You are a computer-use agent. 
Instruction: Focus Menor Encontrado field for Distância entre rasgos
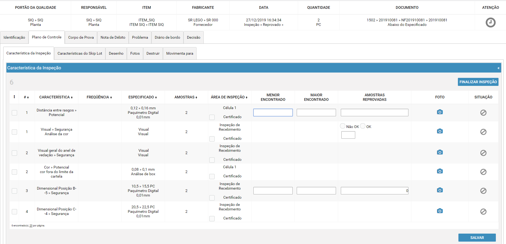(273, 113)
